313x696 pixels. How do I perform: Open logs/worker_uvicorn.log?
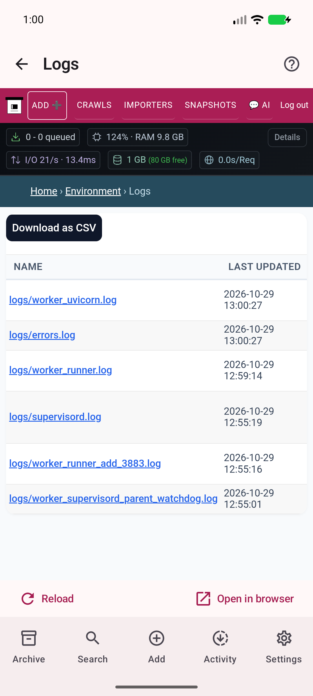coord(63,300)
